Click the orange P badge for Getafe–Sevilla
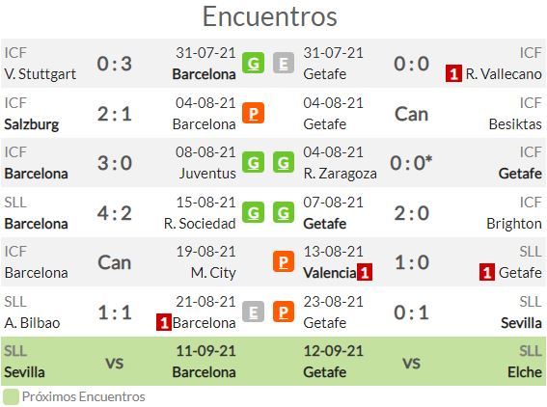 (284, 312)
